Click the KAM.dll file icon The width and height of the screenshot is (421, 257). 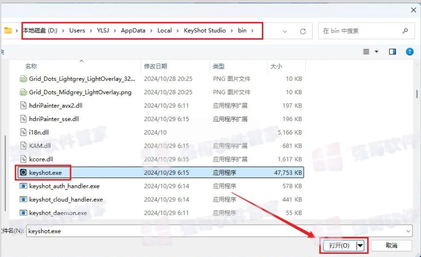coord(23,145)
